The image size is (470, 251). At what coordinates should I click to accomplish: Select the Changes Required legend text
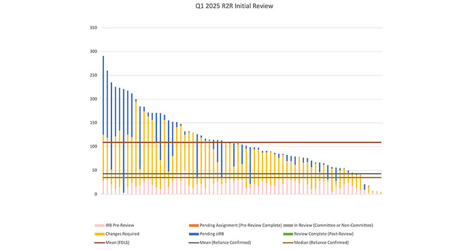pyautogui.click(x=121, y=233)
